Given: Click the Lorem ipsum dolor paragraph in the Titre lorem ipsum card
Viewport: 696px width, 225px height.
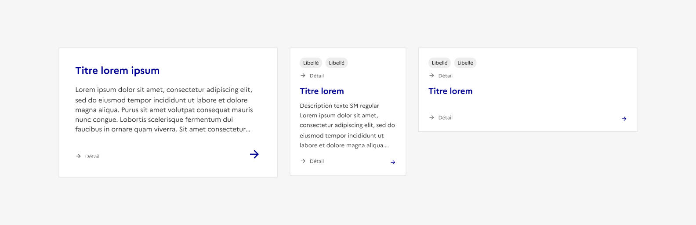Looking at the screenshot, I should tap(163, 109).
